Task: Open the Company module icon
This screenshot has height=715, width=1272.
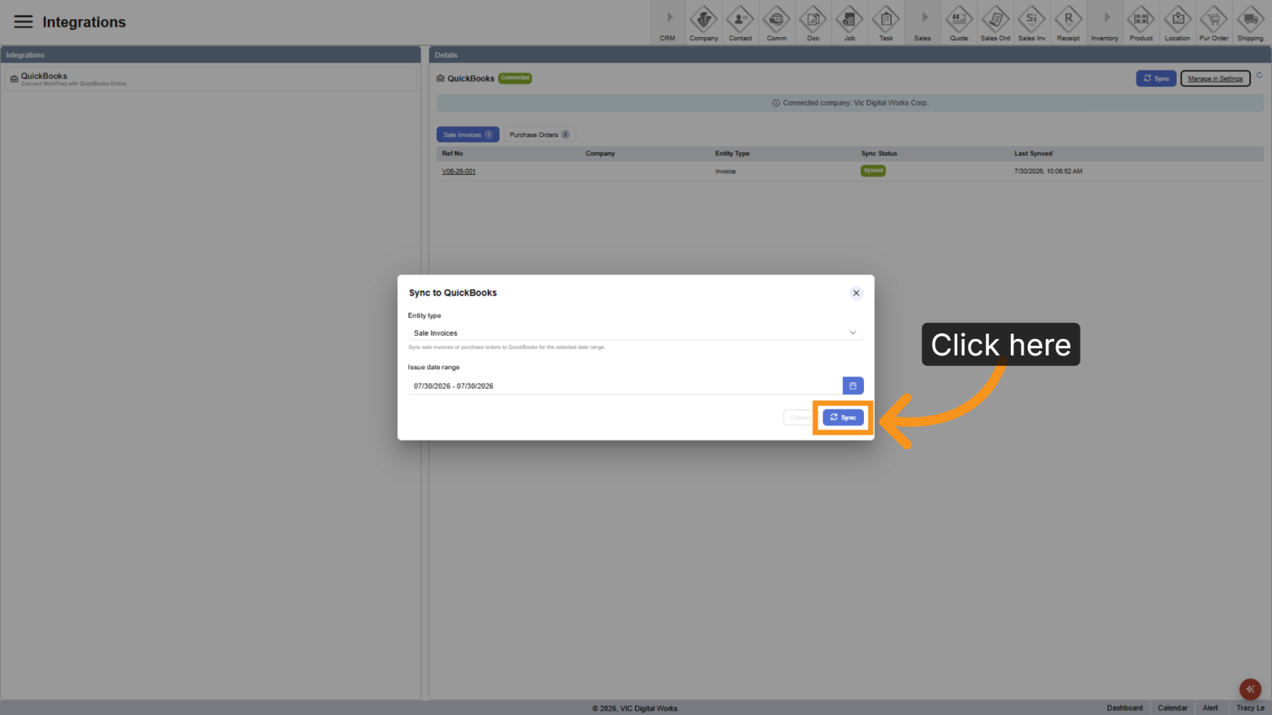Action: 703,23
